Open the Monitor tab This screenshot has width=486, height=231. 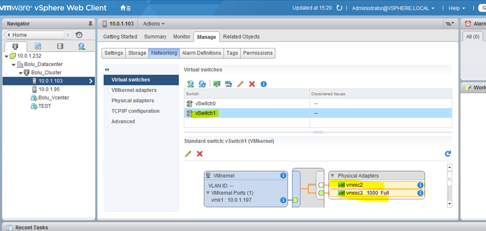tap(182, 36)
